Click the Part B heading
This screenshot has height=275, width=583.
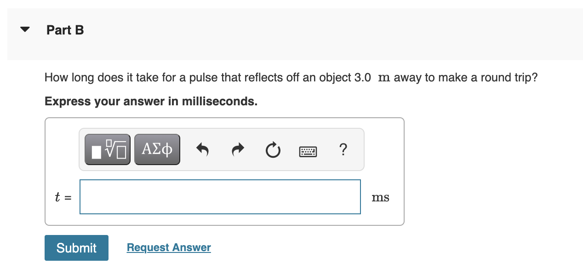coord(64,29)
